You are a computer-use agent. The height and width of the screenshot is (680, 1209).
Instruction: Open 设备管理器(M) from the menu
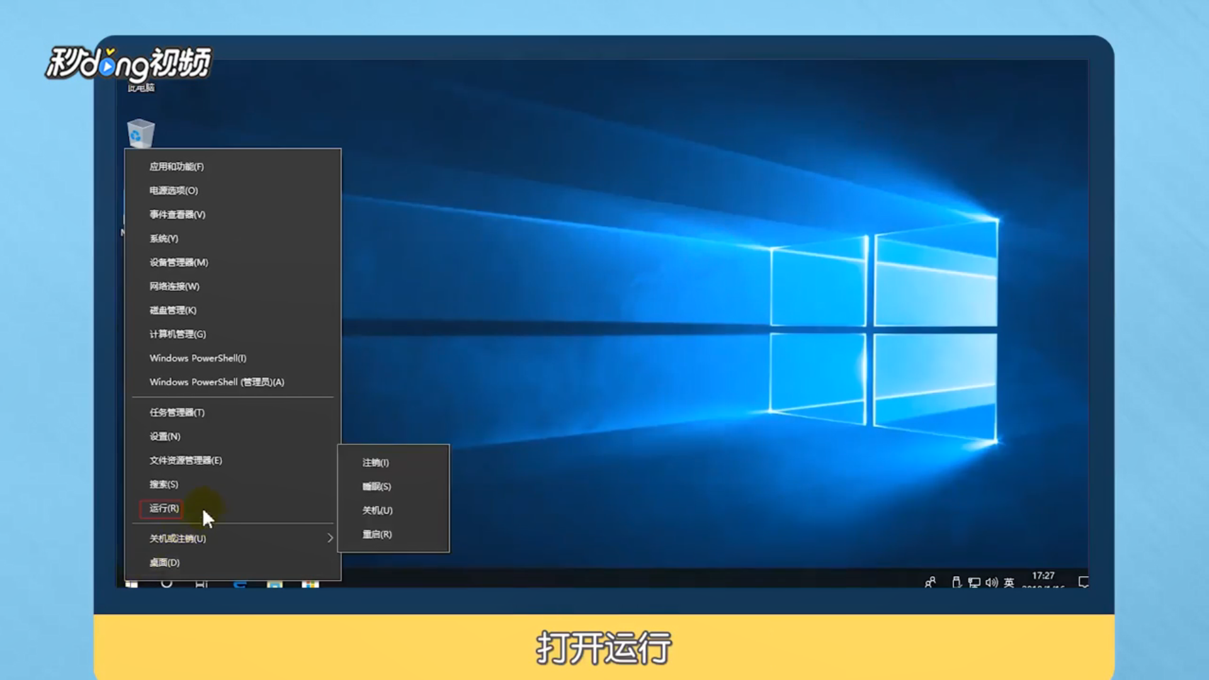pyautogui.click(x=179, y=263)
